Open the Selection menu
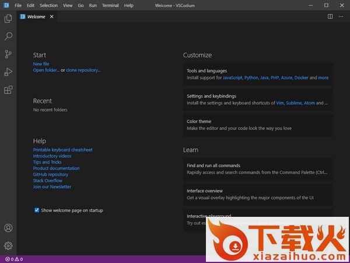 tap(48, 5)
